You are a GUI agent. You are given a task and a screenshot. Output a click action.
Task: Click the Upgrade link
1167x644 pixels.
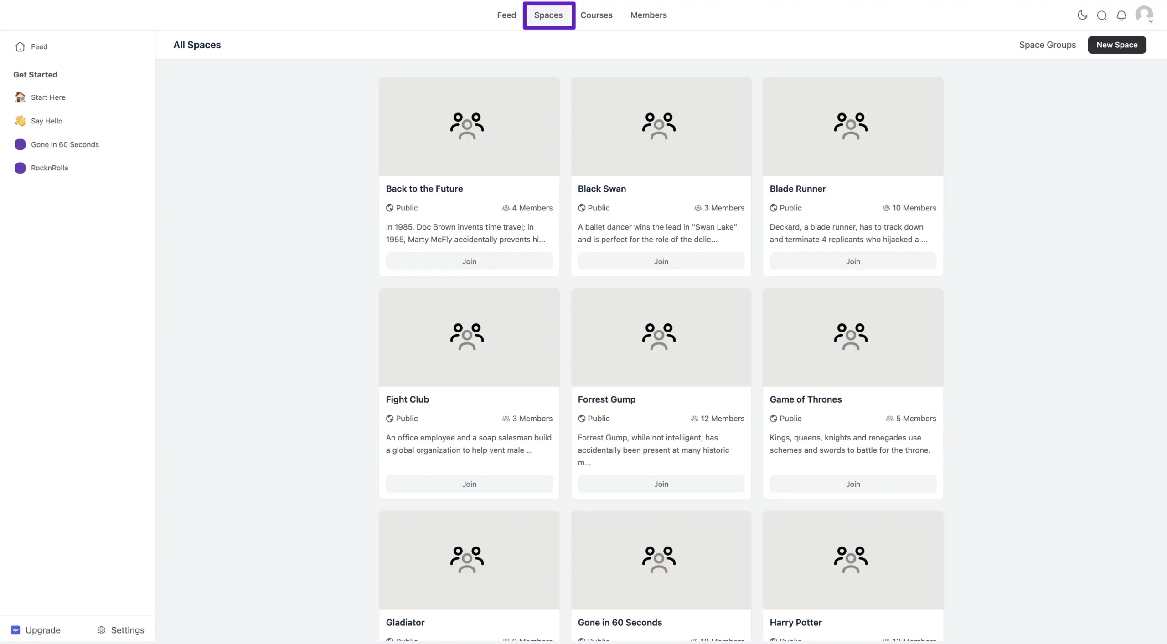point(43,630)
